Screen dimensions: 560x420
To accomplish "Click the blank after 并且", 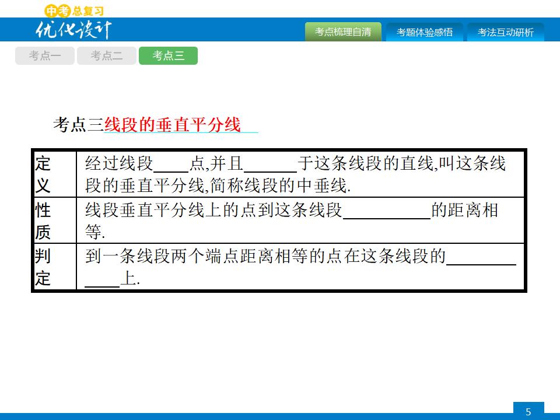I will (x=270, y=165).
